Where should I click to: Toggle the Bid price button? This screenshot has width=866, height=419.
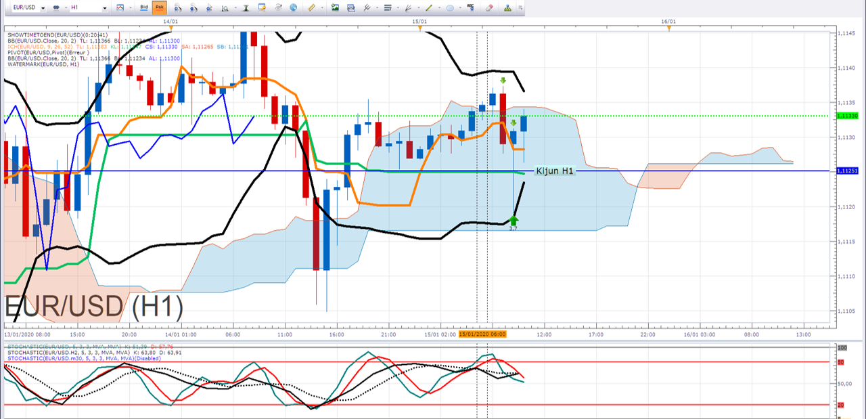(143, 7)
